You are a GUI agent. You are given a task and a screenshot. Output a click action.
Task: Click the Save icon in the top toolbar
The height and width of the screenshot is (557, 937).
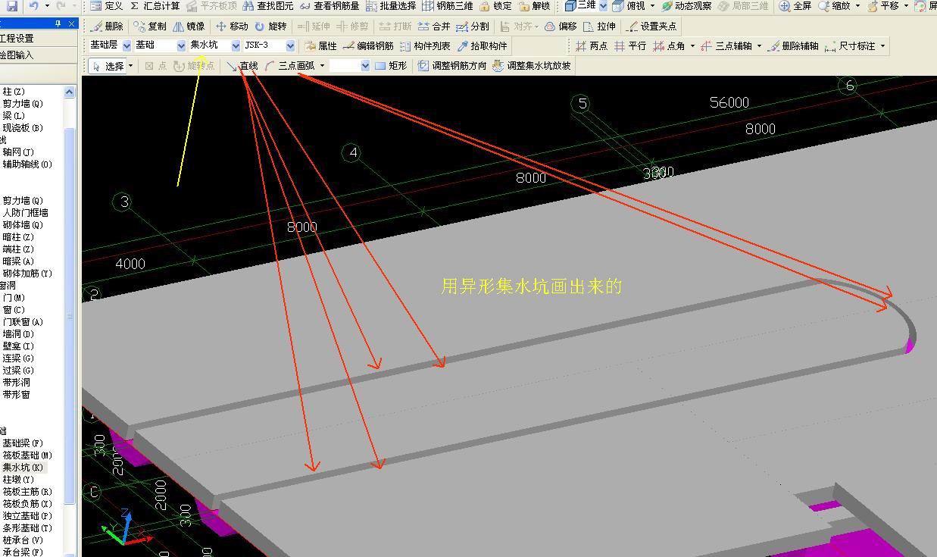(x=11, y=5)
